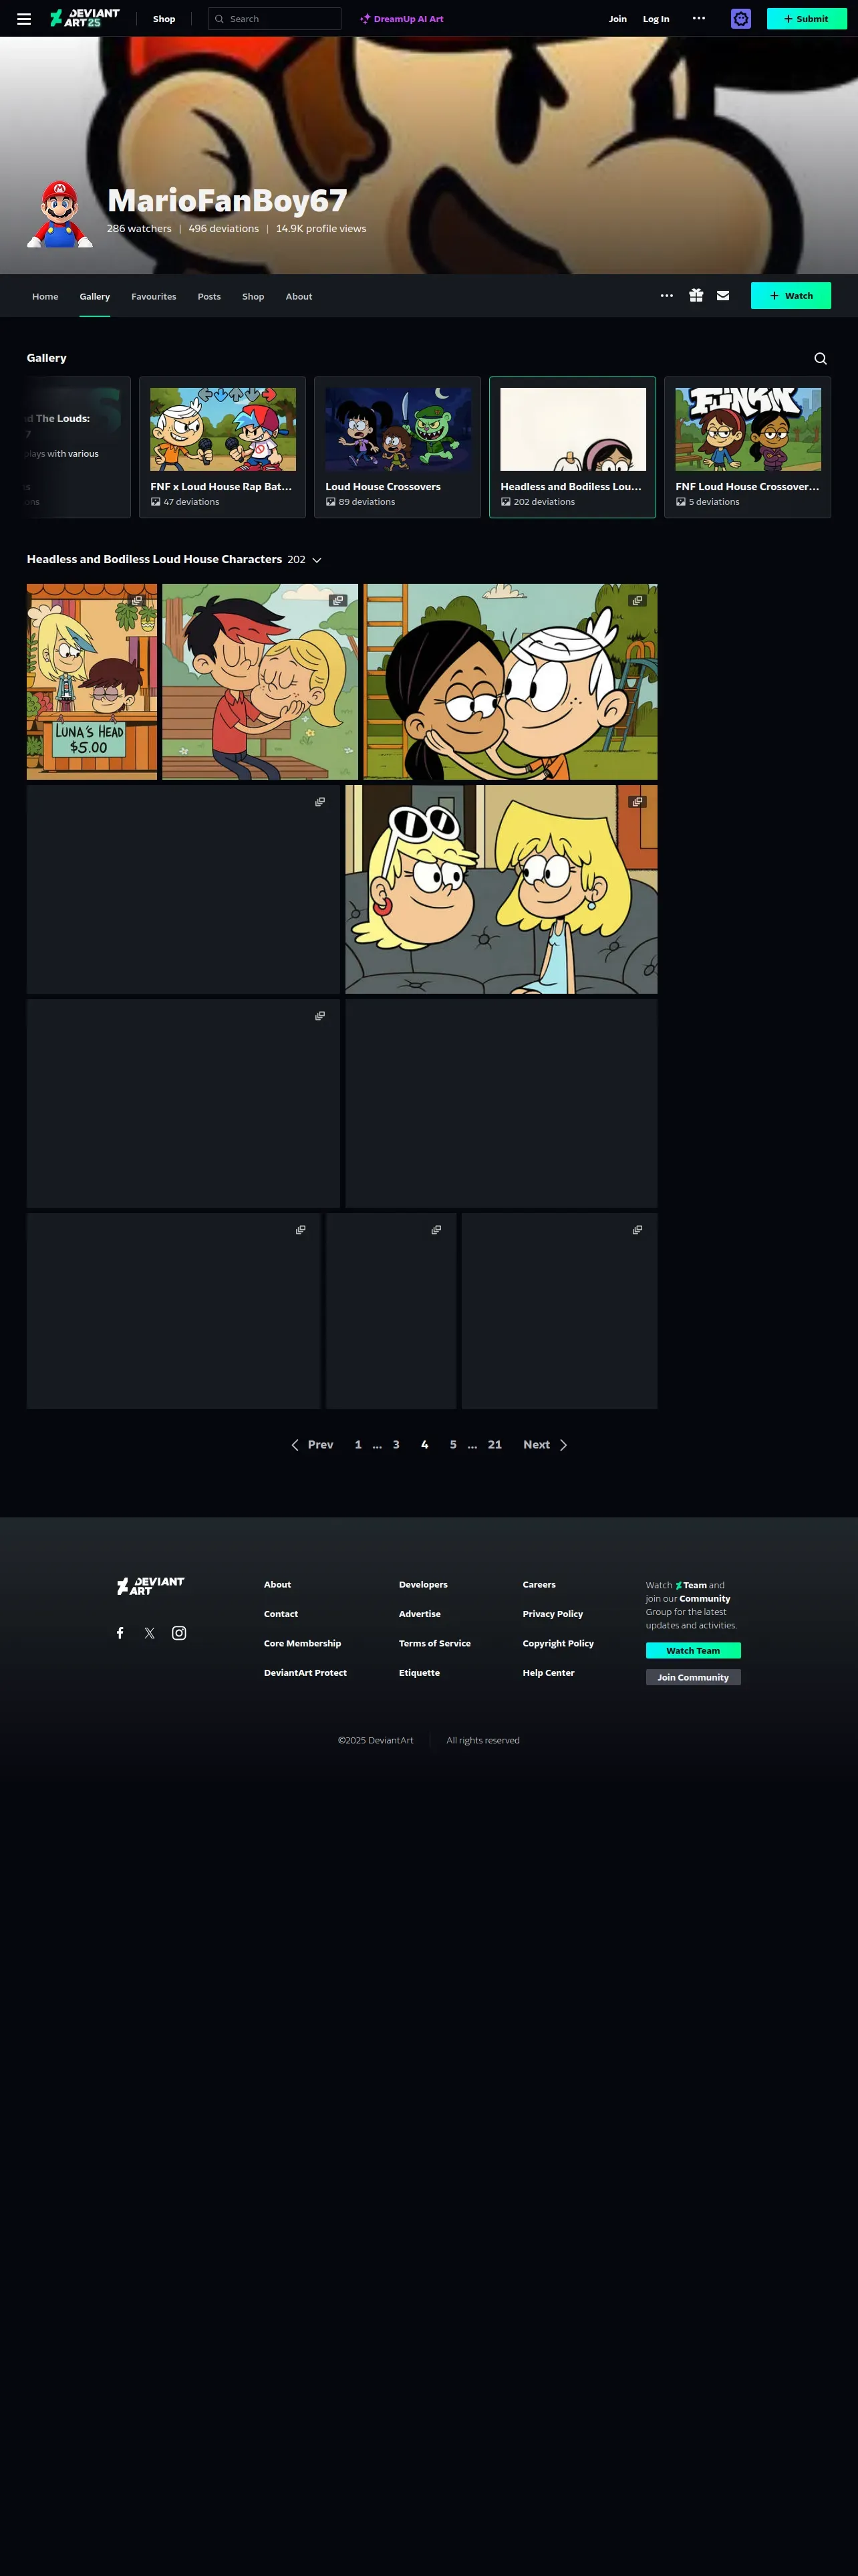
Task: Click Join Community button
Action: (x=693, y=1677)
